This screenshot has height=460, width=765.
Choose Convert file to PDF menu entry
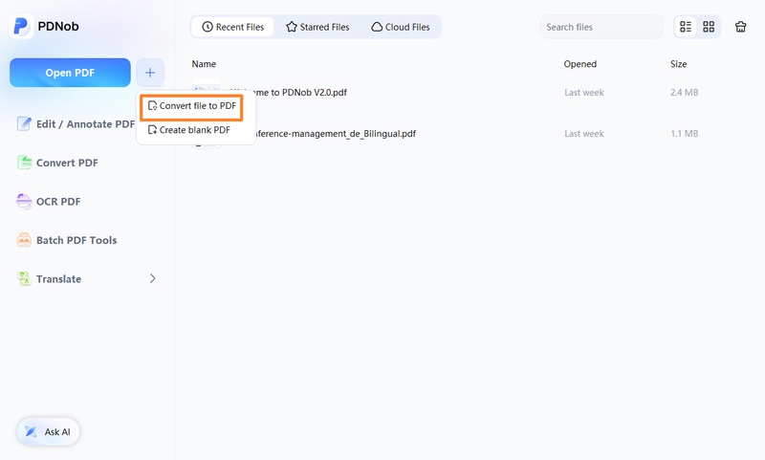coord(192,106)
